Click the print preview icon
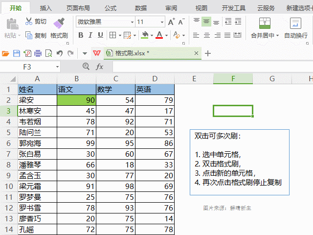Viewport: 313px width, 235px height. 49,53
